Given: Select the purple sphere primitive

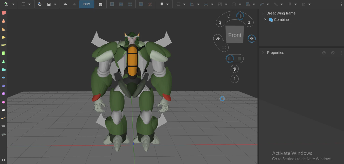Looking at the screenshot, I should pos(4,94).
